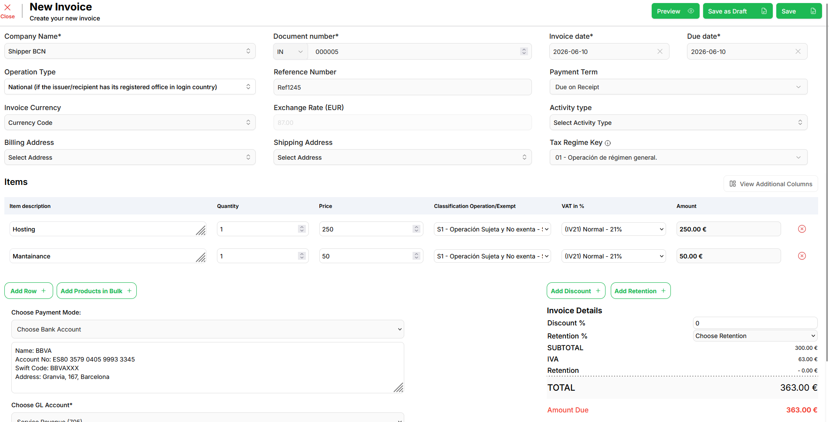Screen dimensions: 829x422
Task: Click the TOTAL 363.00 € value
Action: tap(799, 388)
